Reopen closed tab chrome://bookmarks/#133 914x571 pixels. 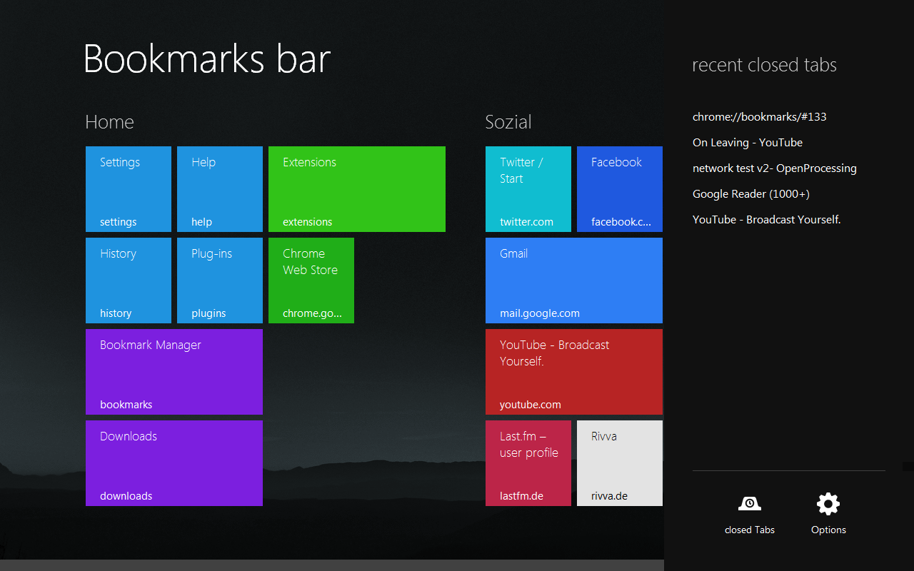(x=760, y=117)
